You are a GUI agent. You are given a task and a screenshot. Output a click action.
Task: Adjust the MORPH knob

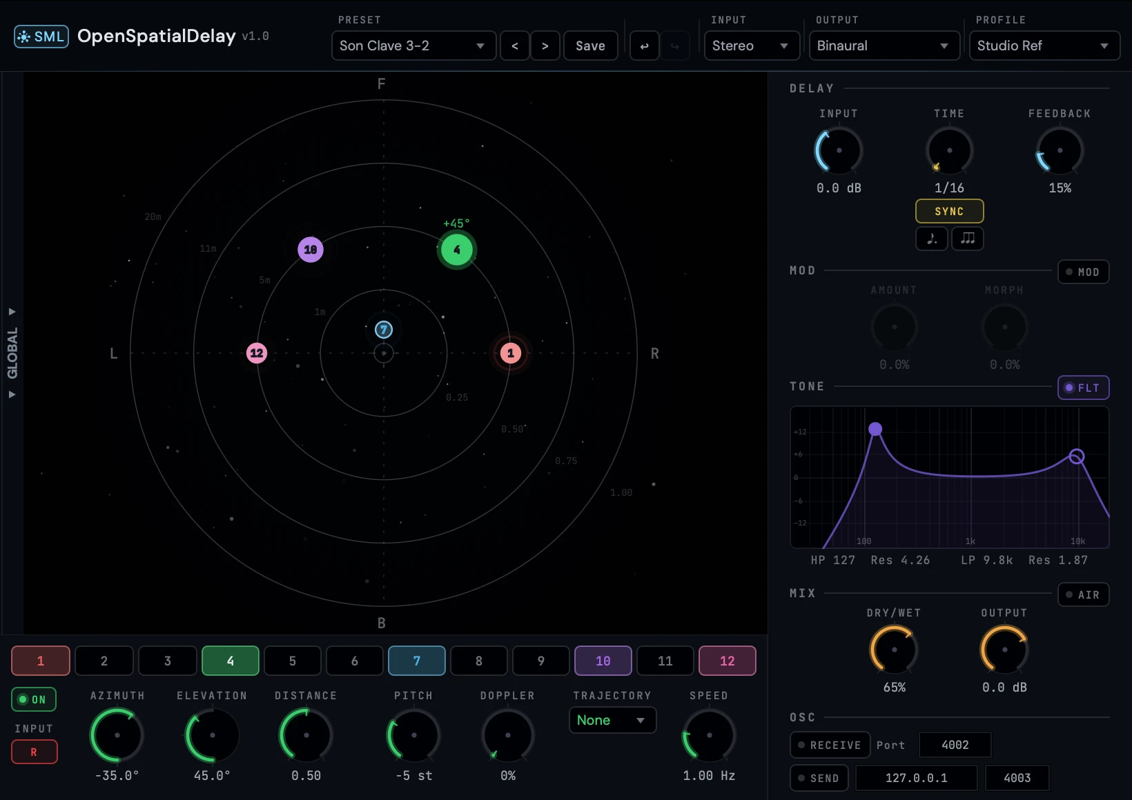1005,327
